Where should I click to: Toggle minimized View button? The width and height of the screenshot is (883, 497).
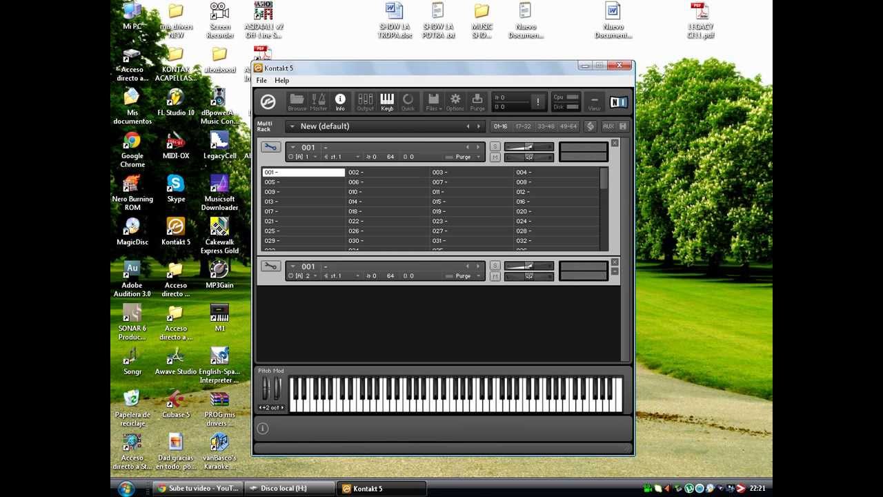[594, 102]
